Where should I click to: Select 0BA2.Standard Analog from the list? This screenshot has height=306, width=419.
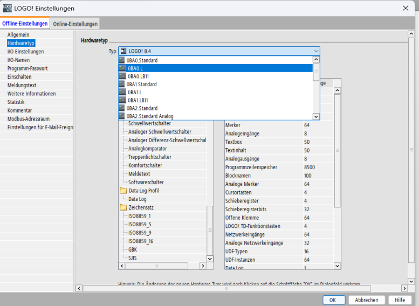pyautogui.click(x=150, y=116)
